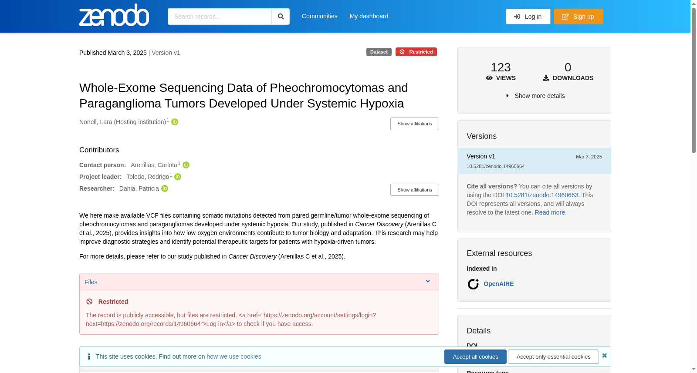Click the OpenAIRE logo icon

pyautogui.click(x=473, y=284)
